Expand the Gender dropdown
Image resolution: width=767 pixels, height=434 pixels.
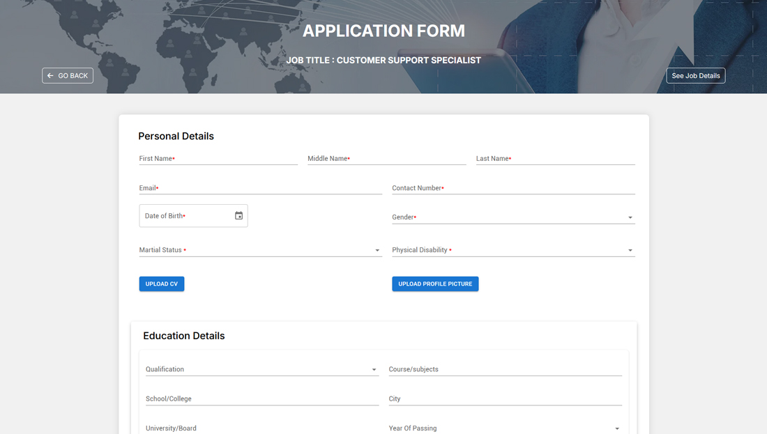[630, 217]
